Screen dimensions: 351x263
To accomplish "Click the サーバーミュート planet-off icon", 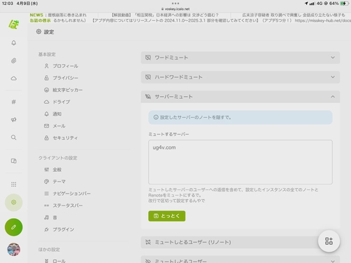I will pos(148,97).
